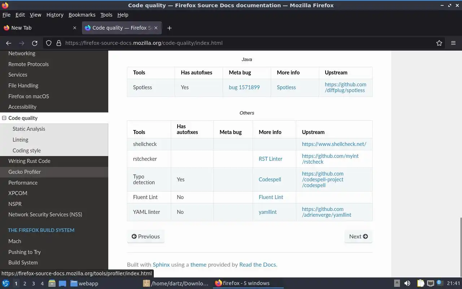Open the Help menu
This screenshot has height=289, width=462.
point(123,15)
